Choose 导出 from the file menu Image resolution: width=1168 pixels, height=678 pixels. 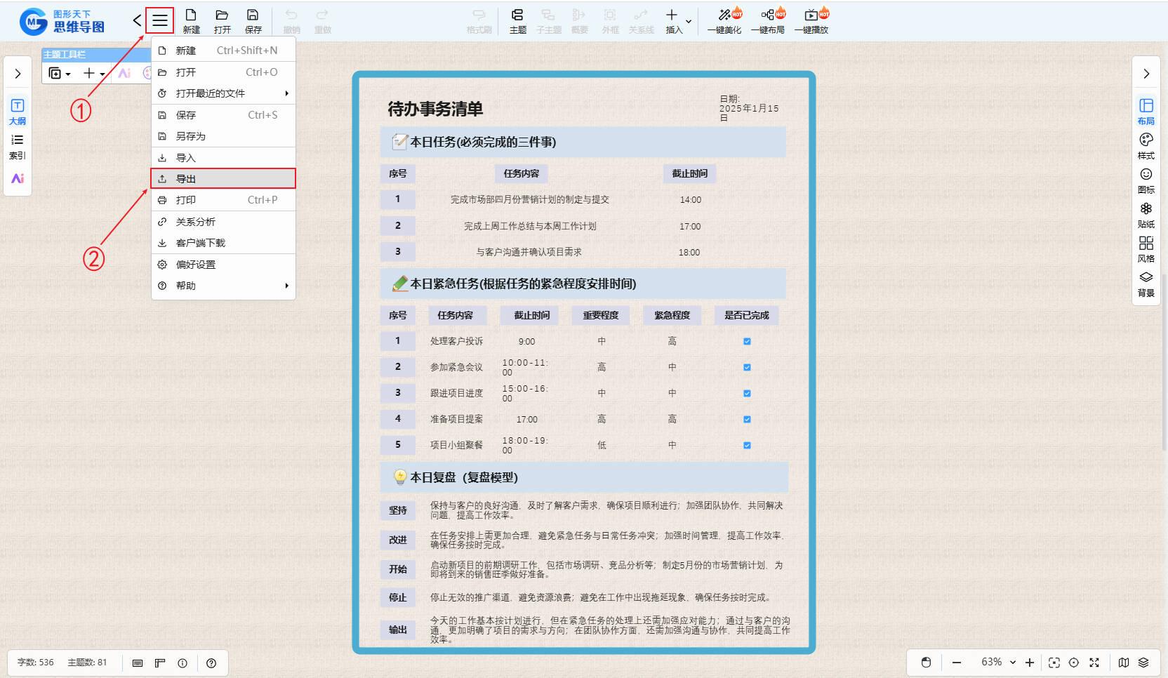(x=223, y=179)
